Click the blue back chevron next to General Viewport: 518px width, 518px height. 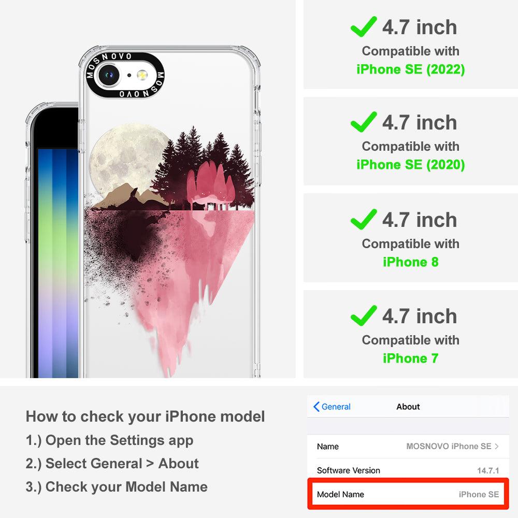(316, 407)
